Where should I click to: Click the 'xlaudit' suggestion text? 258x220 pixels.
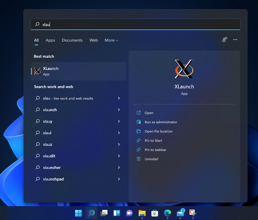coord(49,156)
